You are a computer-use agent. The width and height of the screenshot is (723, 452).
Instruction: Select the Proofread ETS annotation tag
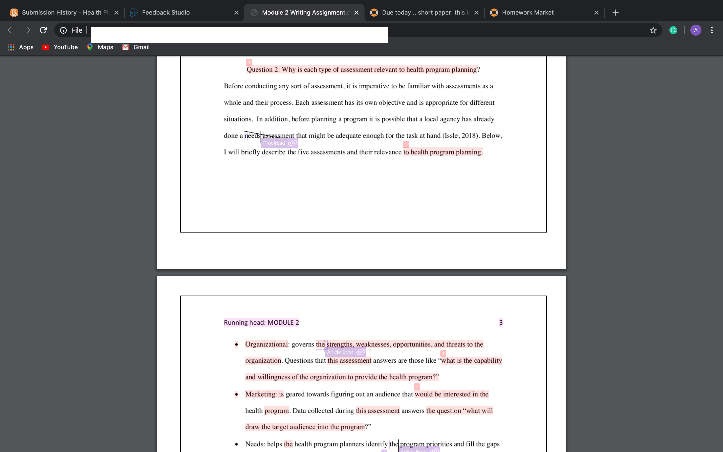tap(279, 143)
